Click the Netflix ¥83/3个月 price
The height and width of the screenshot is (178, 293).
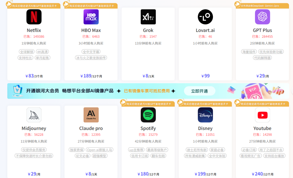(x=34, y=76)
